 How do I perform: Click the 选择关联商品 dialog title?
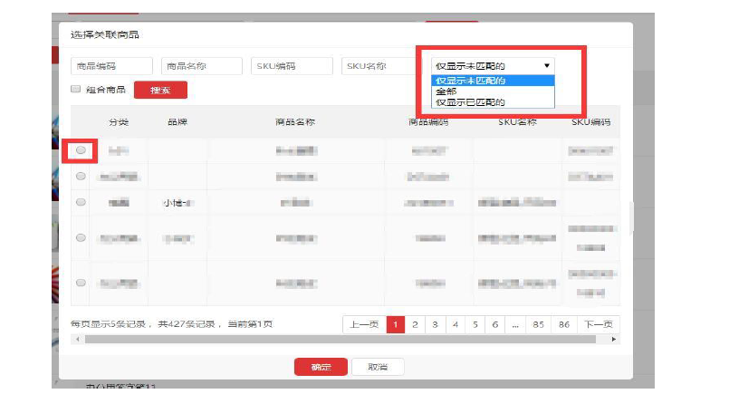tap(105, 35)
